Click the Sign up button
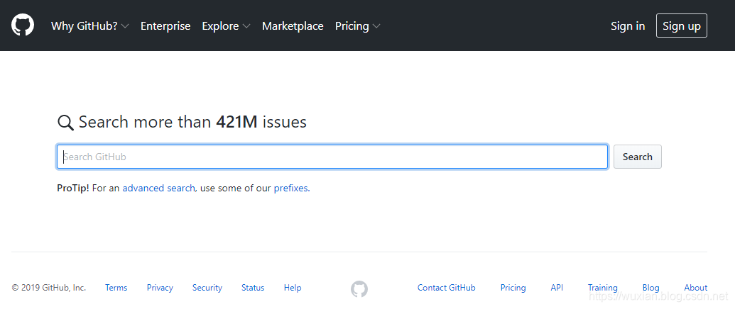This screenshot has height=309, width=735. tap(682, 26)
